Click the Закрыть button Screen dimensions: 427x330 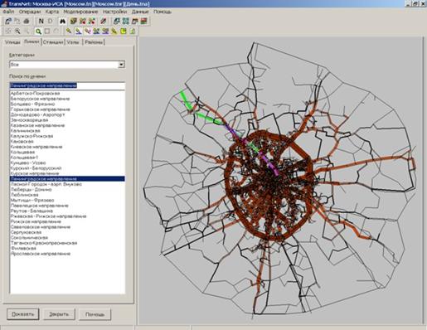pos(59,314)
